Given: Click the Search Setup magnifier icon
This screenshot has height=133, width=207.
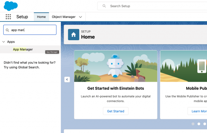Looking at the screenshot, I should [104, 6].
